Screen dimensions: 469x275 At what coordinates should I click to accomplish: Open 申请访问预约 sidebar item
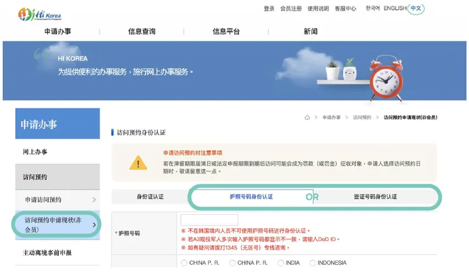point(58,200)
